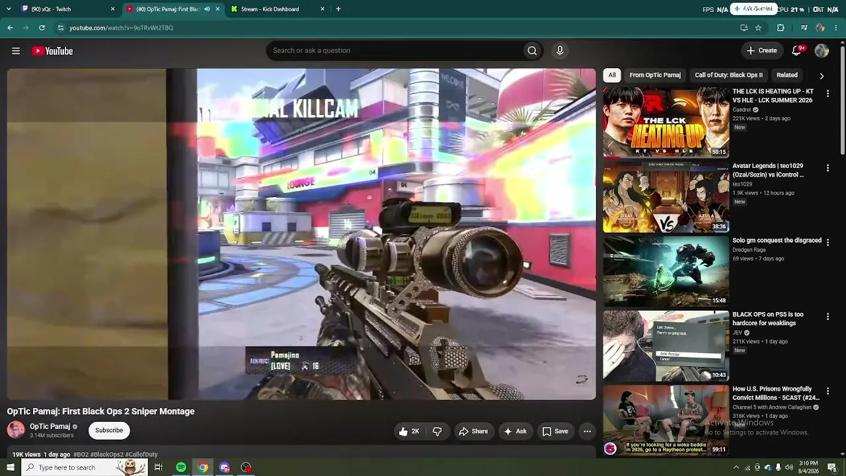Viewport: 846px width, 476px height.
Task: Click the browser address bar URL
Action: point(122,28)
